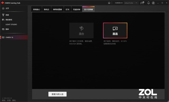Click the 重置为默认值 button
This screenshot has height=102, width=169.
click(58, 94)
